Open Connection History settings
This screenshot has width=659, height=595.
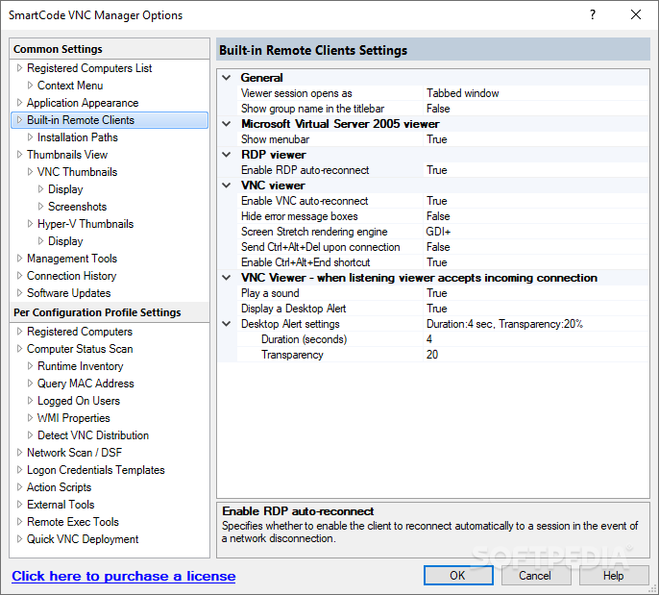click(71, 276)
